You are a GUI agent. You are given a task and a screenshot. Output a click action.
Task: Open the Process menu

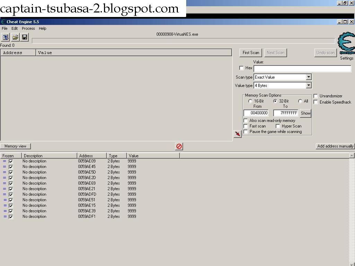28,28
